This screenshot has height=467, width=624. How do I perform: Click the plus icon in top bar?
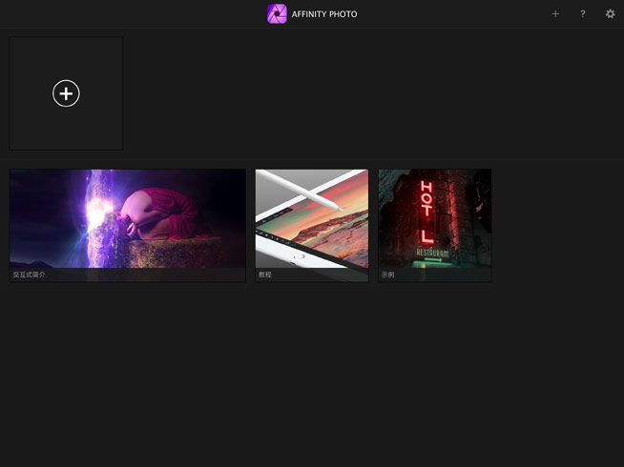pyautogui.click(x=555, y=14)
